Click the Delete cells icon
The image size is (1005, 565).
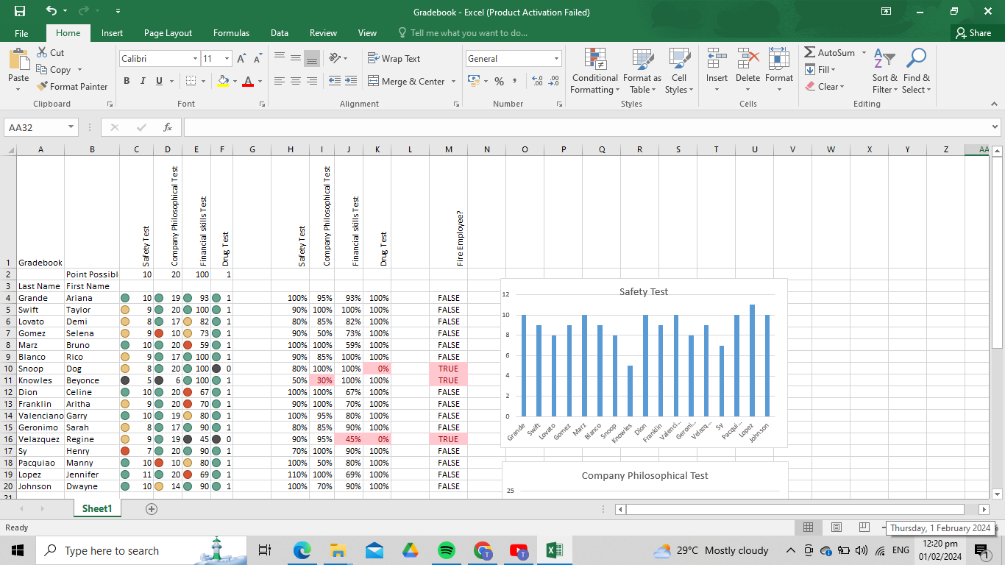pos(747,59)
